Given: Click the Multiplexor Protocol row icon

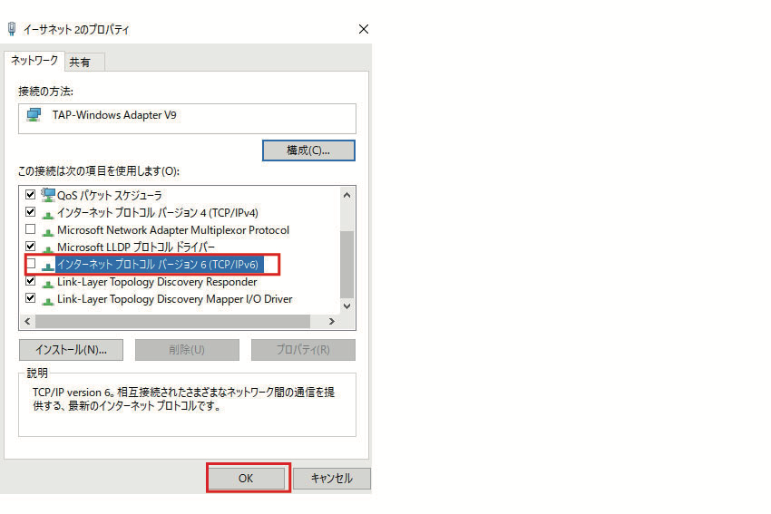Looking at the screenshot, I should pos(48,232).
